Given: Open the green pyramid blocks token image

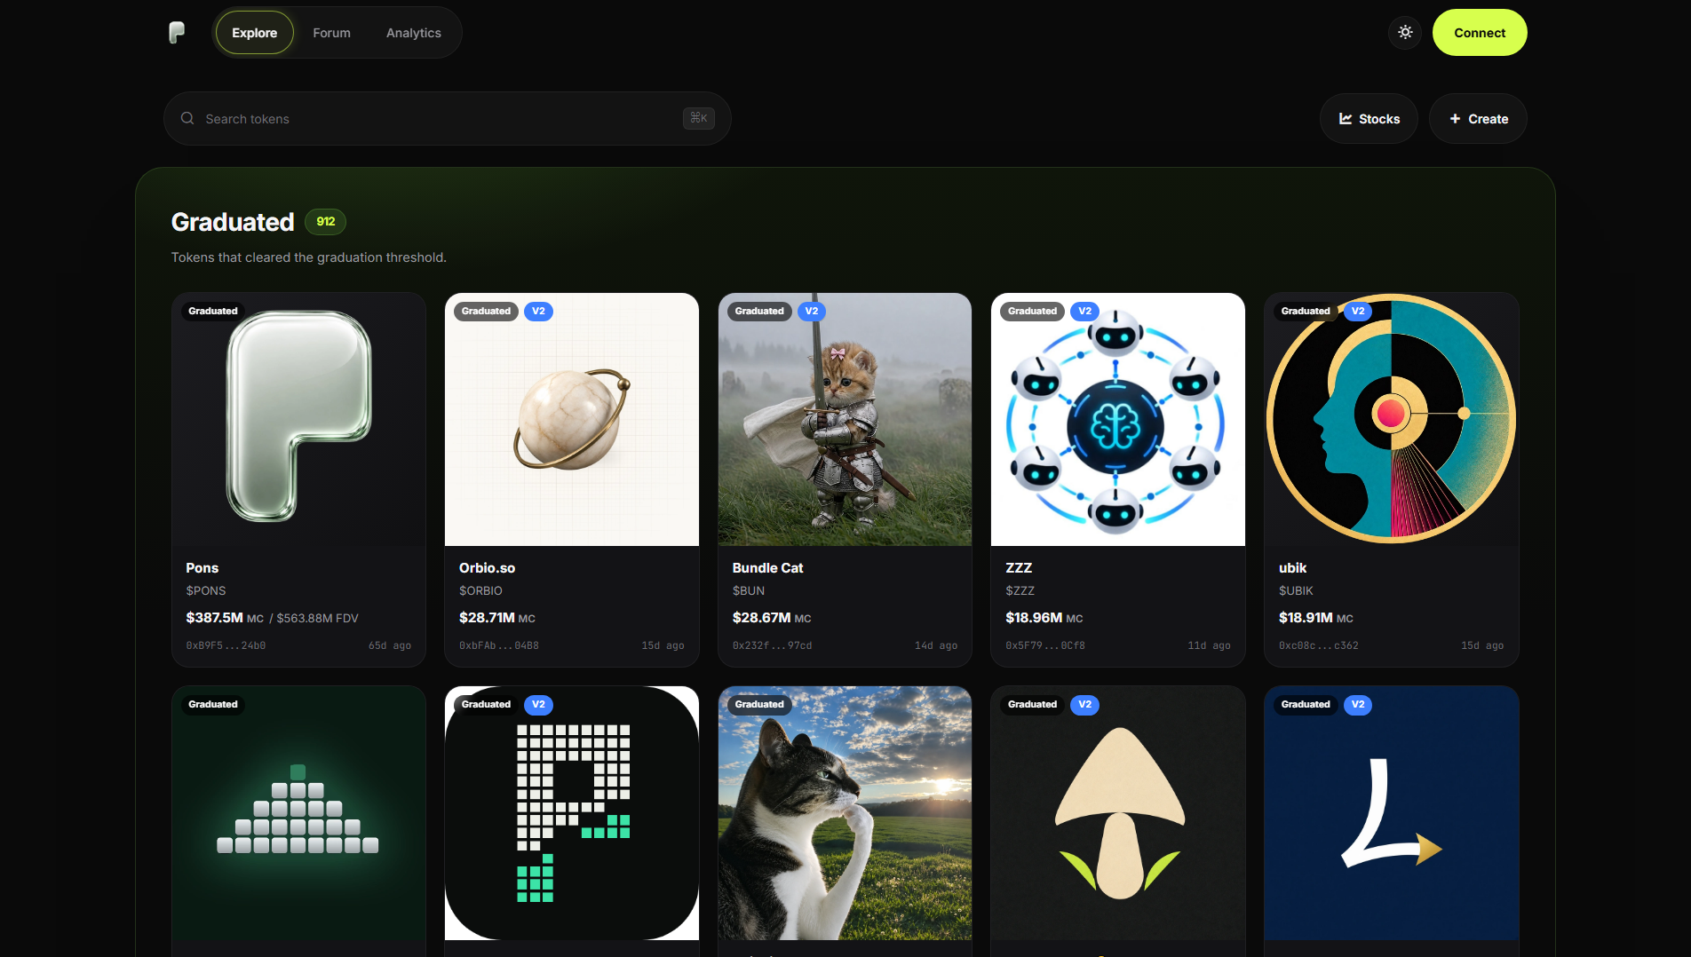Looking at the screenshot, I should coord(299,813).
